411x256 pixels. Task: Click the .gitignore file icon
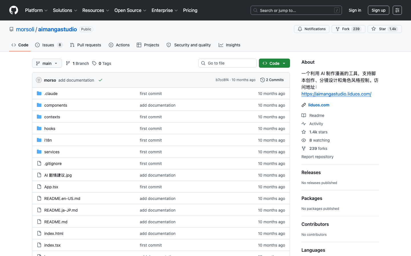click(39, 163)
